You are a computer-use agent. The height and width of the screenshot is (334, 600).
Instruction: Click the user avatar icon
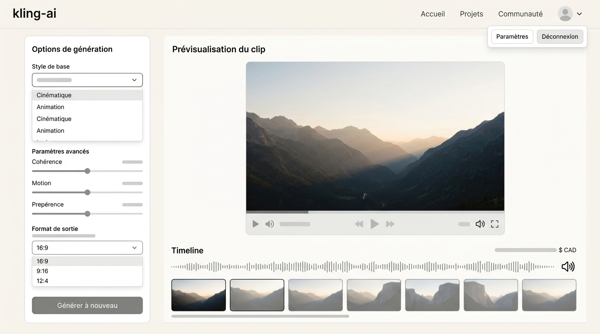565,14
